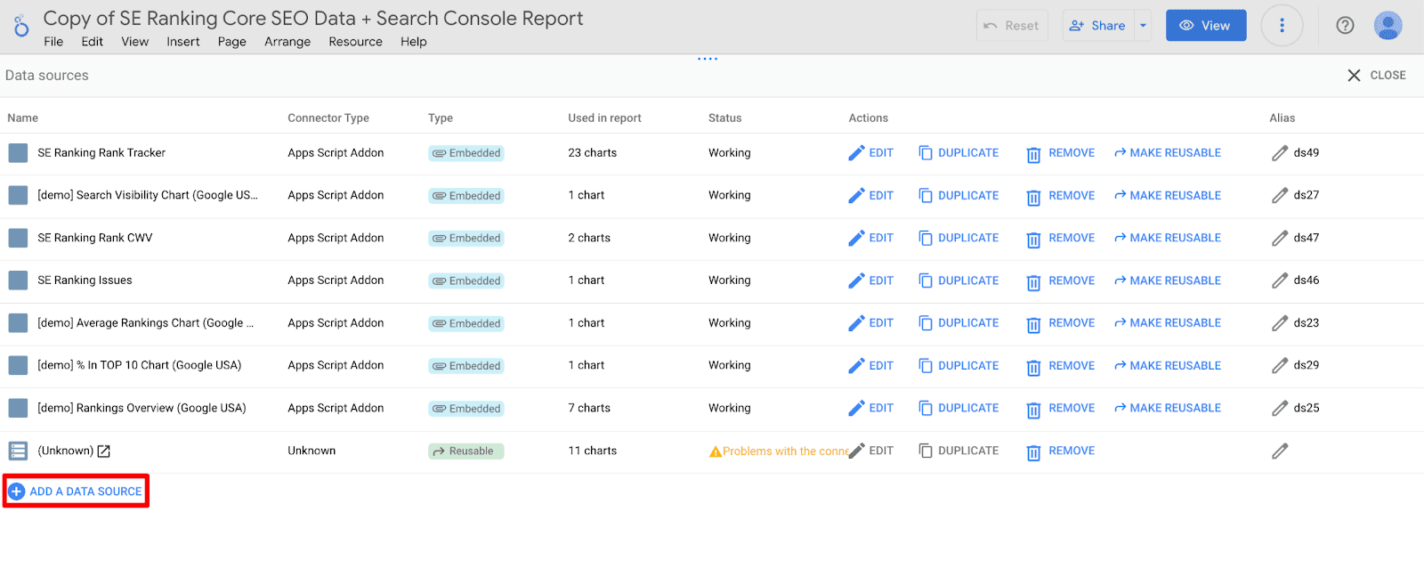Click the SE Ranking Rank CWV source icon

(18, 238)
